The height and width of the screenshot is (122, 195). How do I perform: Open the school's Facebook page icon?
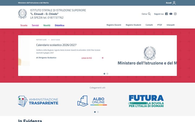167,14
